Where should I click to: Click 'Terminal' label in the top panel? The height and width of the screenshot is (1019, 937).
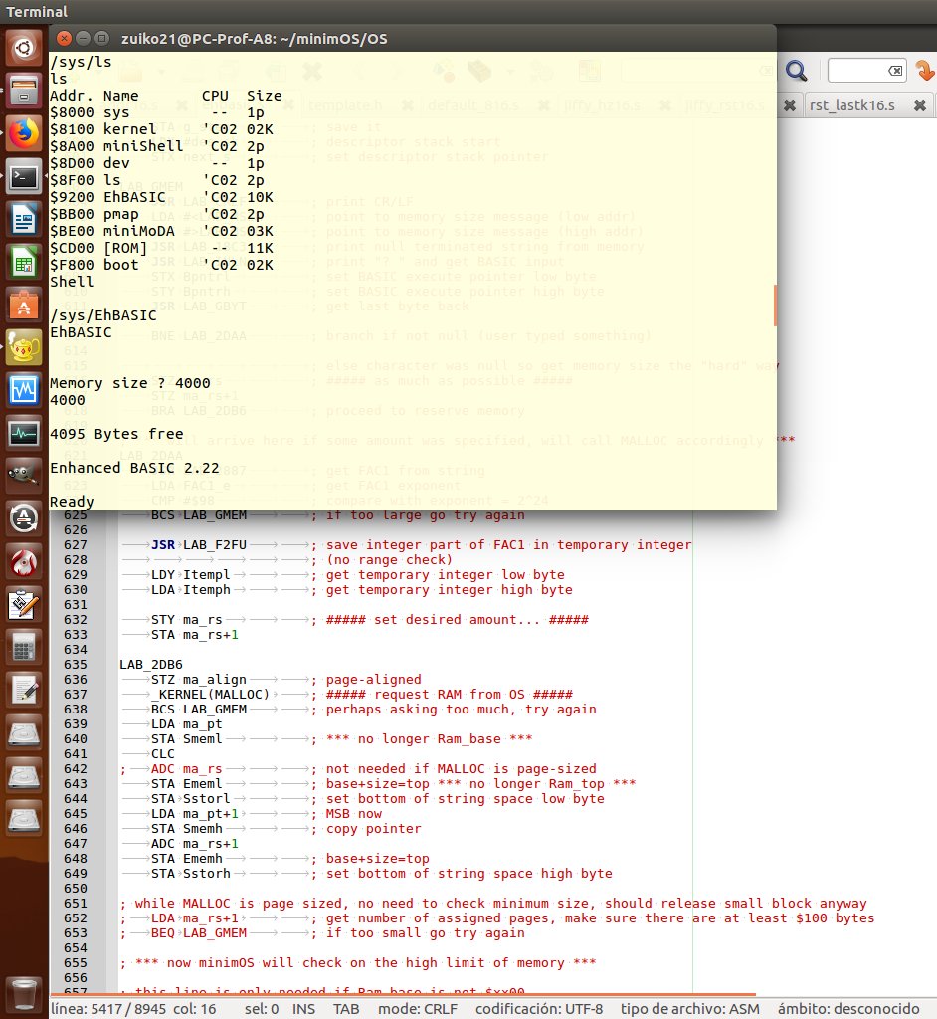coord(37,12)
